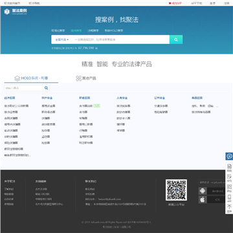Click the iOS download button label
The width and height of the screenshot is (233, 233).
coord(217,200)
